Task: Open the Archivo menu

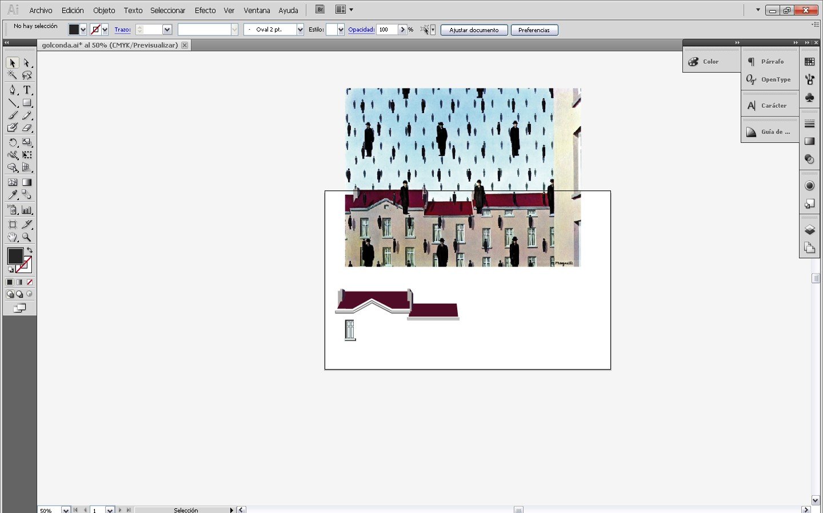Action: [41, 10]
